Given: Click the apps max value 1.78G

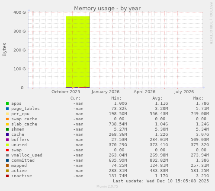Looking at the screenshot, I should (x=202, y=103).
